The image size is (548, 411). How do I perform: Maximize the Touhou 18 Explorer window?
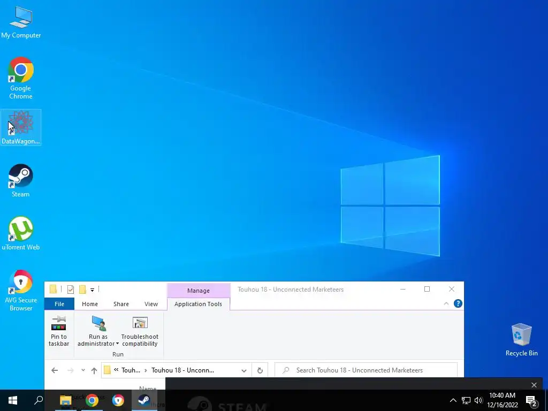tap(427, 289)
